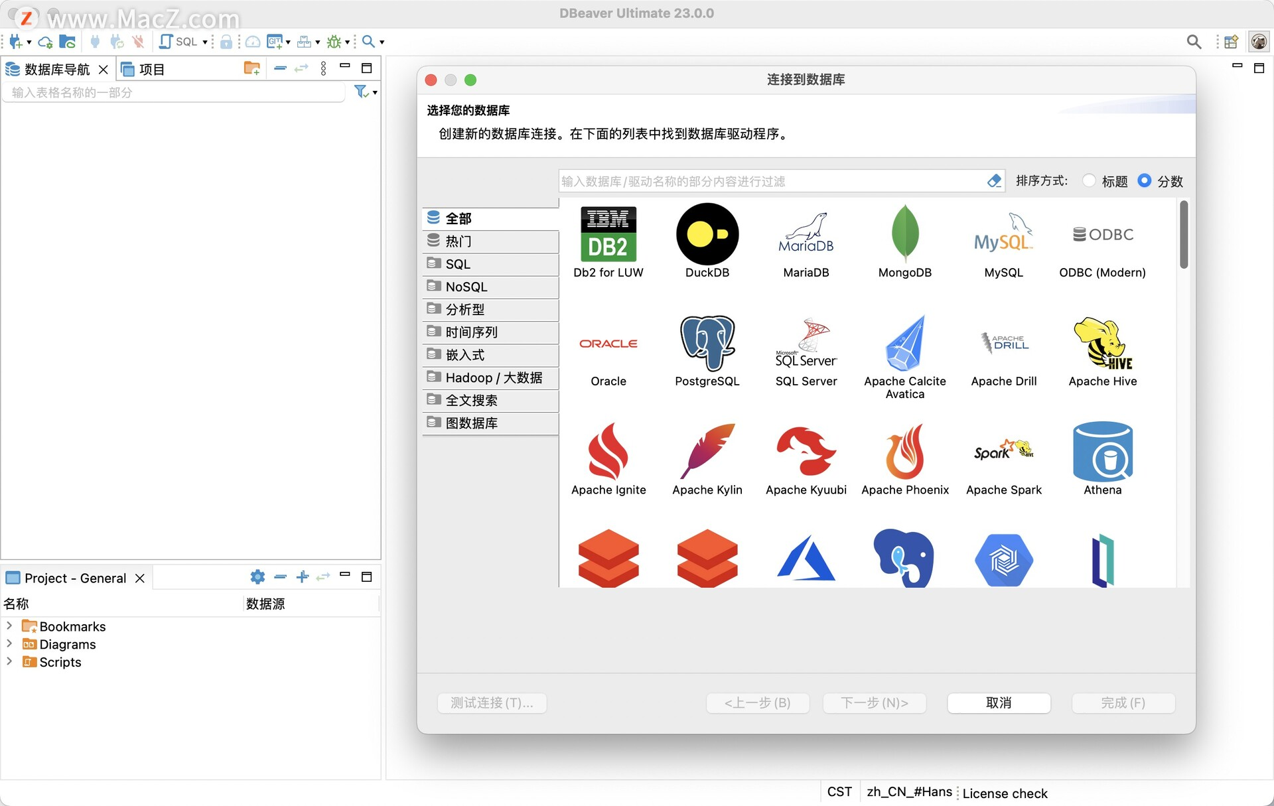Select the 热门 category
Screen dimensions: 1274x806
(490, 241)
